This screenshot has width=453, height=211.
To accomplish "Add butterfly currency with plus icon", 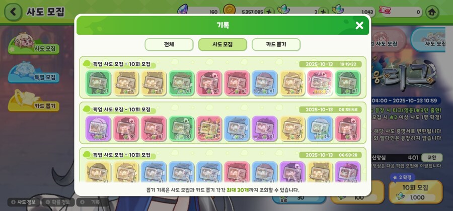I will (323, 12).
